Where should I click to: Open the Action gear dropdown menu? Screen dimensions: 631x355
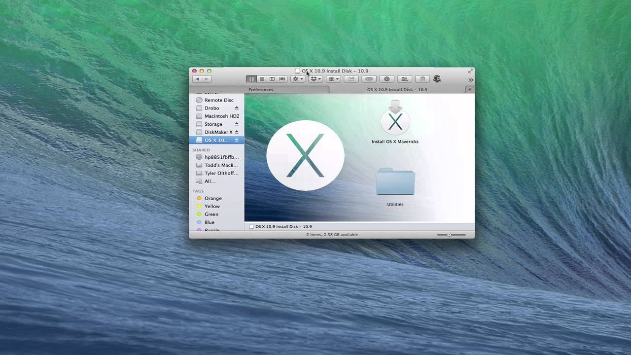pos(296,79)
